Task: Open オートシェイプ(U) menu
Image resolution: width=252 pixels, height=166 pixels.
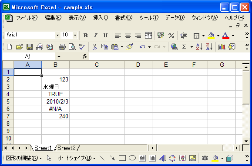Action: (x=76, y=158)
